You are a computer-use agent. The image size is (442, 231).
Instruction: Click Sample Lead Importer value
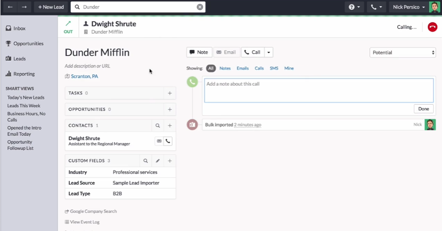tap(136, 183)
